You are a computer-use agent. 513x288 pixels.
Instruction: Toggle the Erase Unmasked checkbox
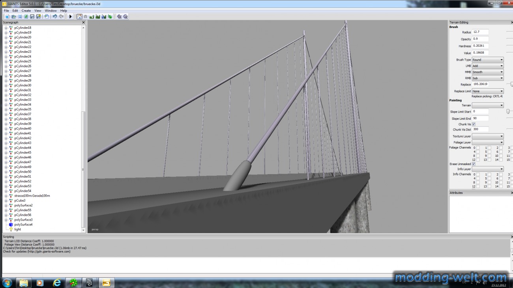[x=474, y=164]
